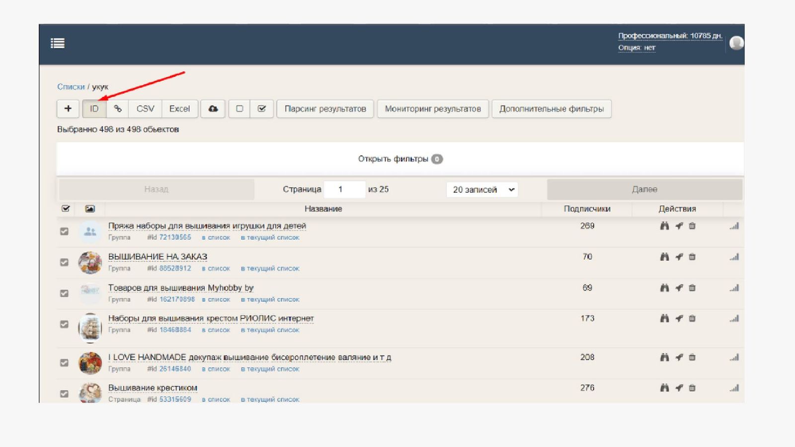Click the page number input field
The width and height of the screenshot is (795, 447).
click(x=344, y=189)
